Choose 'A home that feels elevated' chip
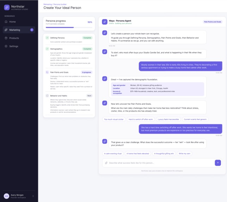 [x=138, y=153]
